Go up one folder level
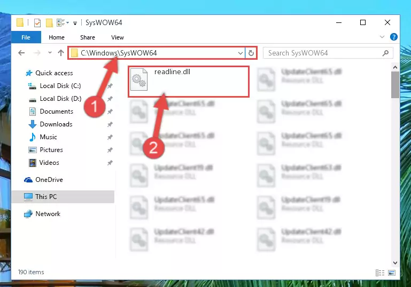The width and height of the screenshot is (411, 287). pos(61,53)
